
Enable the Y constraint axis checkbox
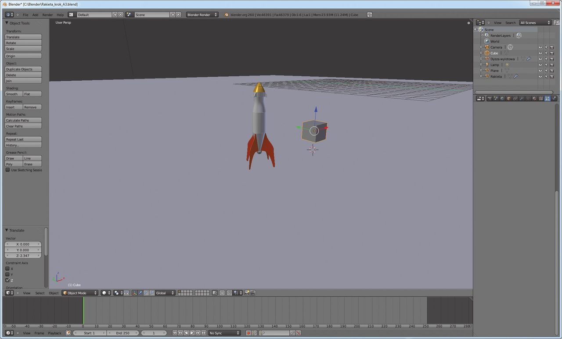pos(7,274)
